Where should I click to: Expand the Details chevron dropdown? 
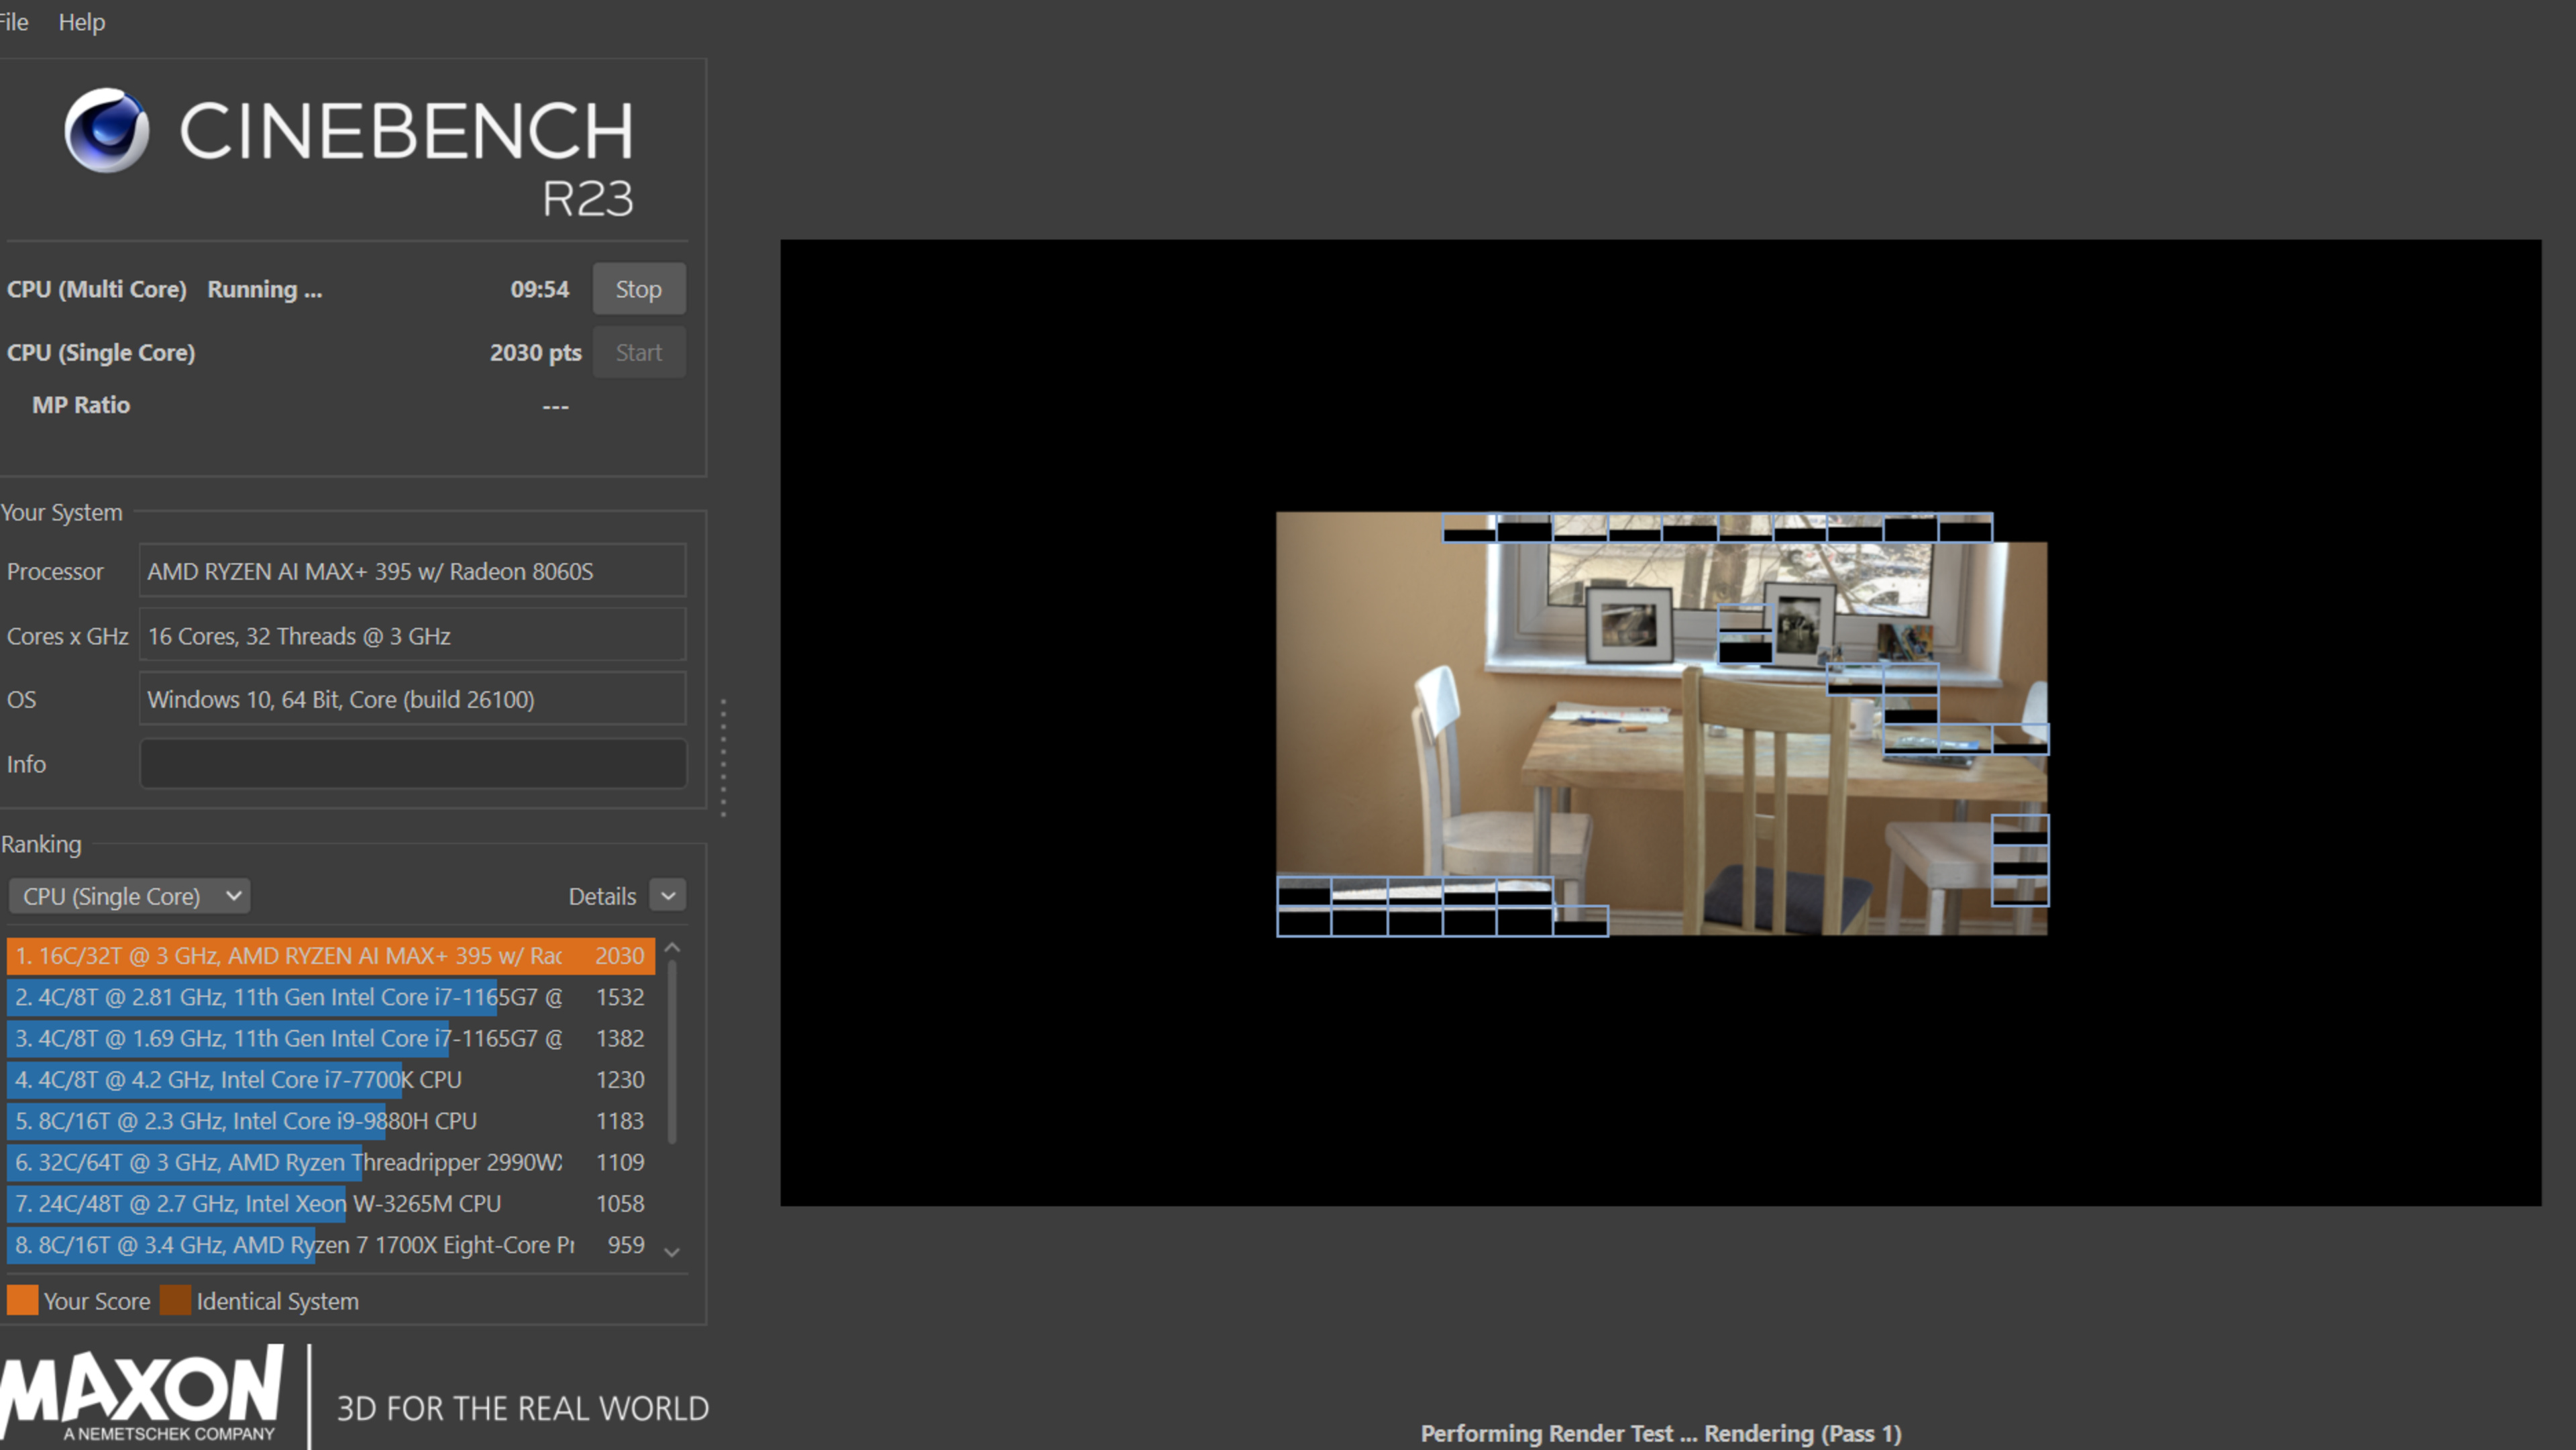pos(668,896)
